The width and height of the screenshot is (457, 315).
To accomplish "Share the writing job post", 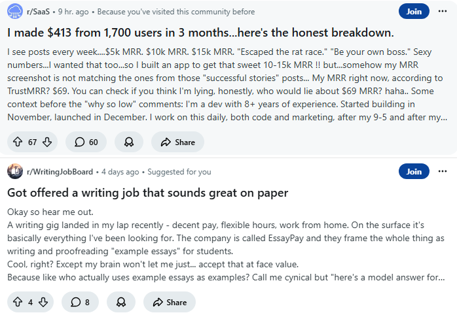I will pos(169,302).
